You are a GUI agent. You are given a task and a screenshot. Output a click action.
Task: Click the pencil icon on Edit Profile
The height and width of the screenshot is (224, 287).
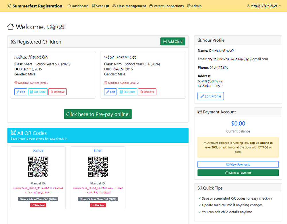[202, 96]
